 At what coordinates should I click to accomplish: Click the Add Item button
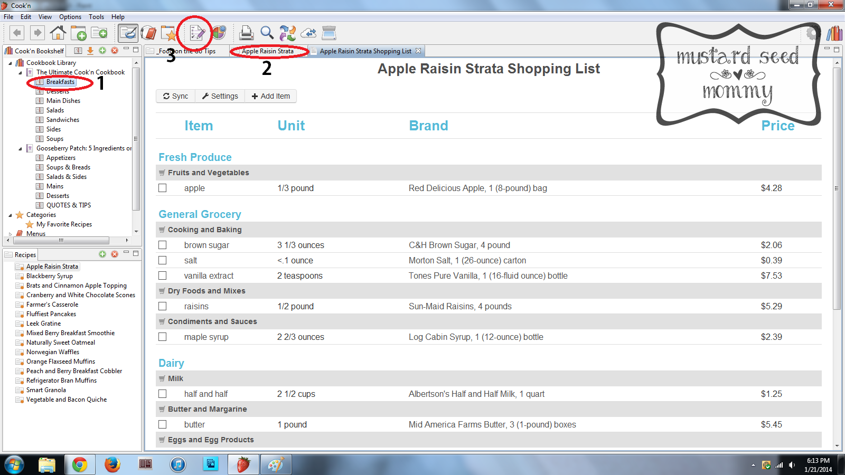[271, 96]
